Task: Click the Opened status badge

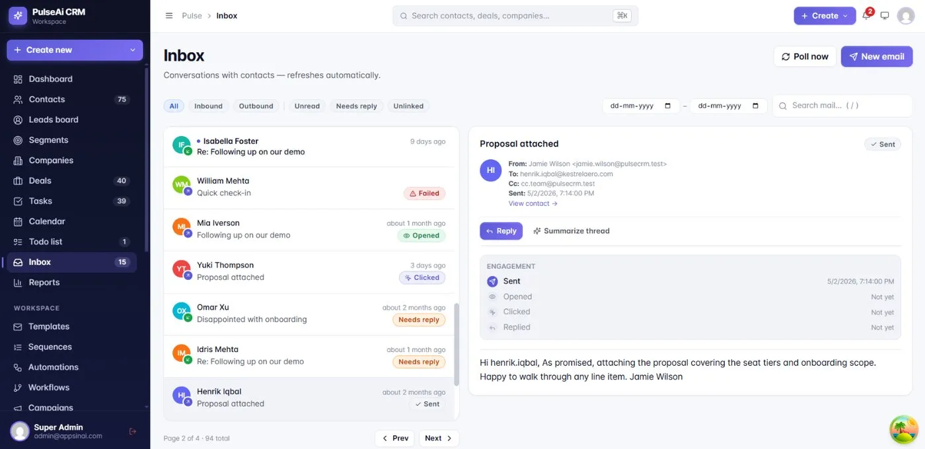Action: pyautogui.click(x=422, y=236)
